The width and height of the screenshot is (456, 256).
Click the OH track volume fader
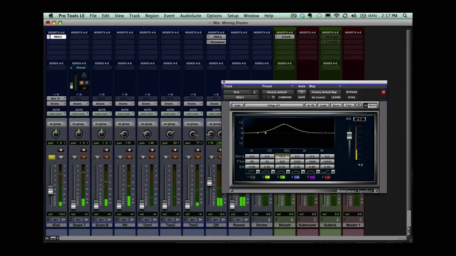(x=209, y=182)
